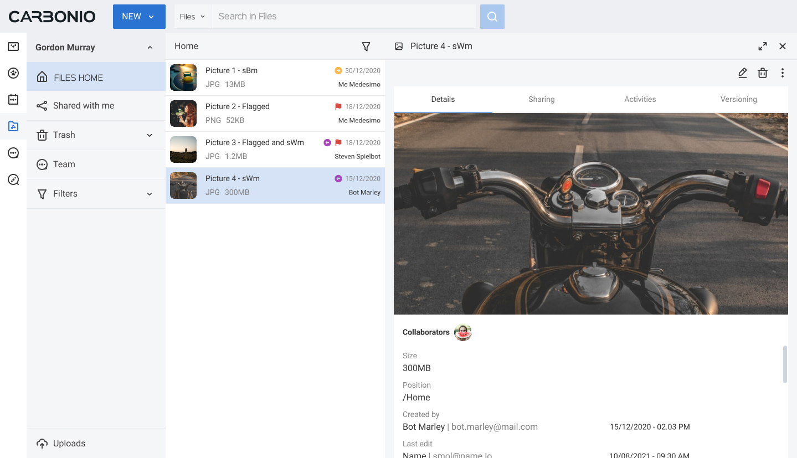Viewport: 797px width, 458px height.
Task: Expand the Trash section
Action: point(149,135)
